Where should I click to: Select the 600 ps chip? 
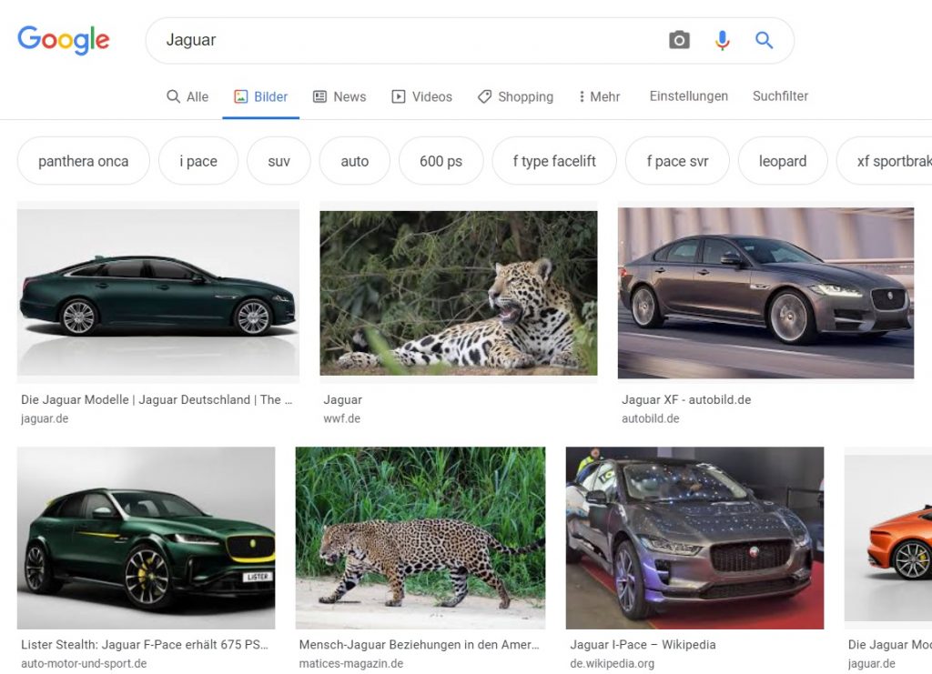point(441,161)
